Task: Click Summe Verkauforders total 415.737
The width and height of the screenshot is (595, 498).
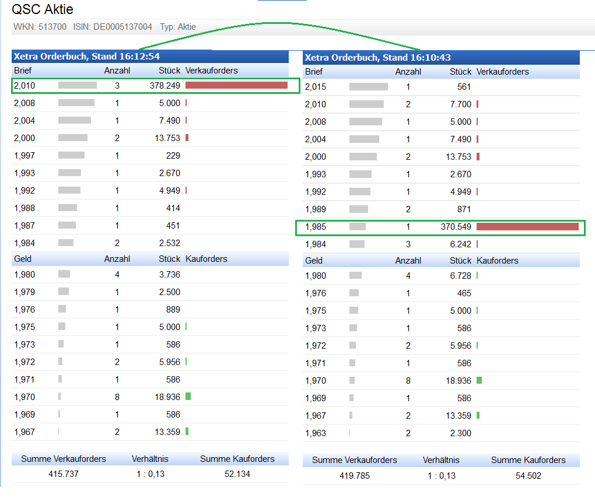Action: [64, 474]
